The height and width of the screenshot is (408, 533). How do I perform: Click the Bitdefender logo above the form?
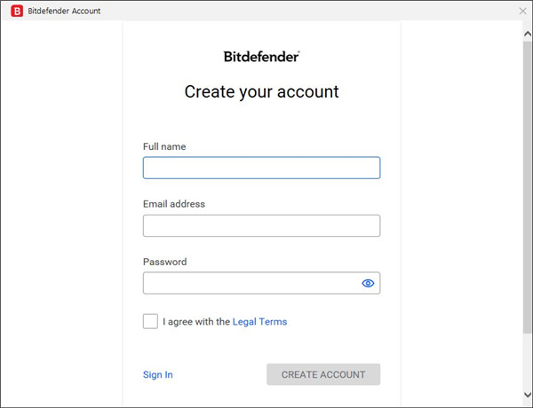click(261, 56)
